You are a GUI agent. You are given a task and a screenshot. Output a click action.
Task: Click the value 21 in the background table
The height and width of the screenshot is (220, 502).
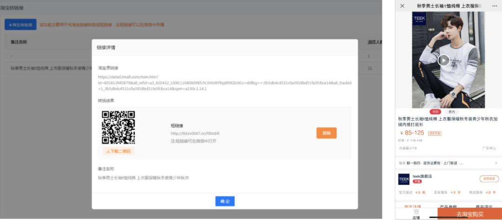[x=370, y=68]
